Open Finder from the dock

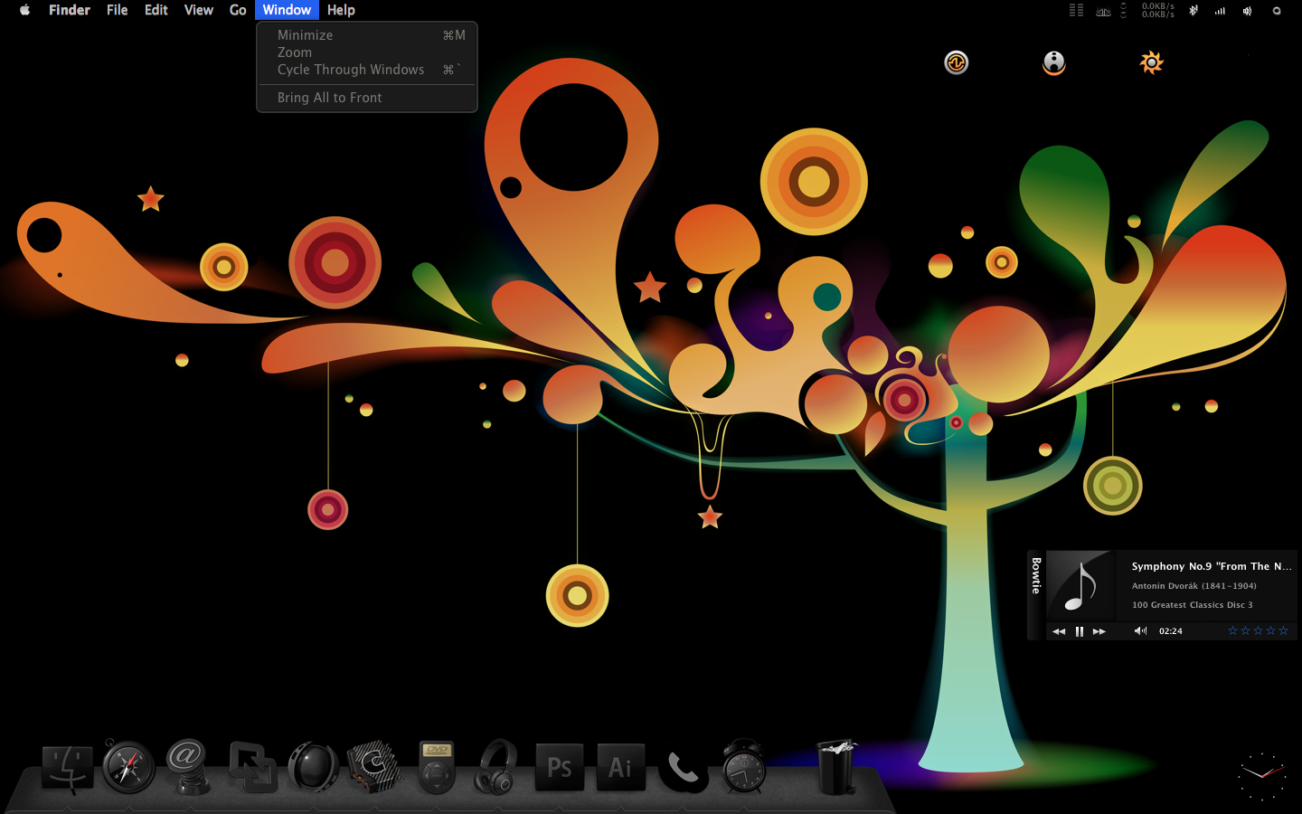pos(68,770)
